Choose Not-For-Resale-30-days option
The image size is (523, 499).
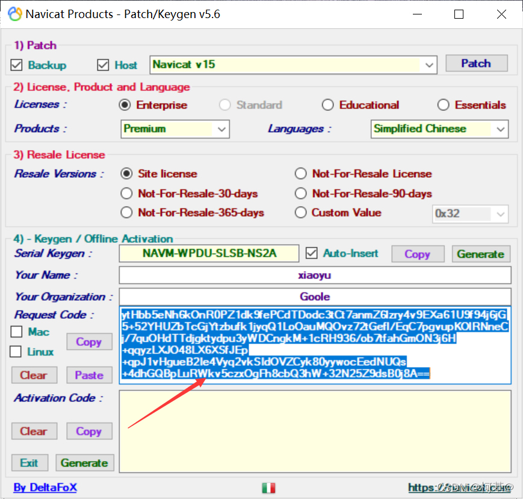(126, 193)
